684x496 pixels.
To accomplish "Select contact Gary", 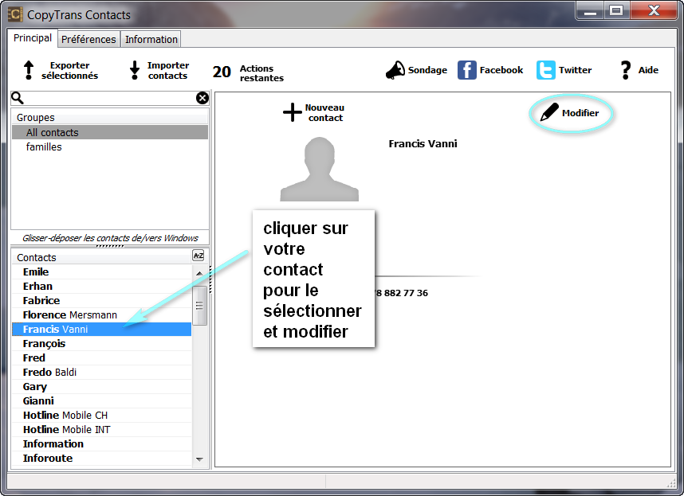I will click(x=101, y=387).
